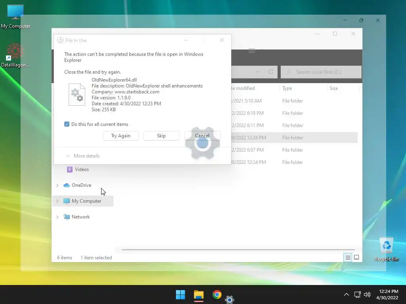Click the Videos folder icon

(x=70, y=169)
